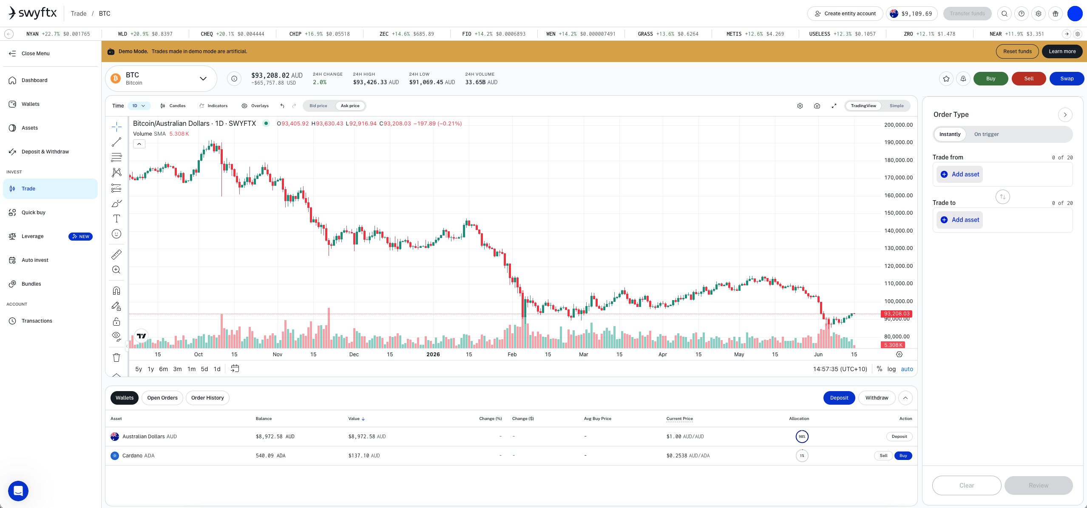Open the Candles chart type menu
1087x508 pixels.
pyautogui.click(x=173, y=106)
